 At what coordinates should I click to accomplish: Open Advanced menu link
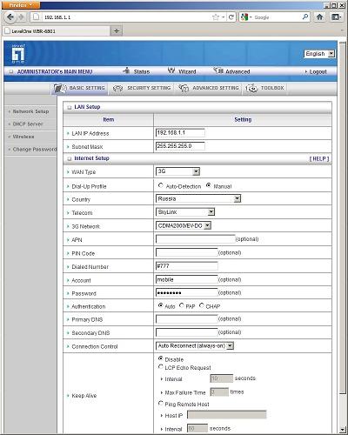238,71
